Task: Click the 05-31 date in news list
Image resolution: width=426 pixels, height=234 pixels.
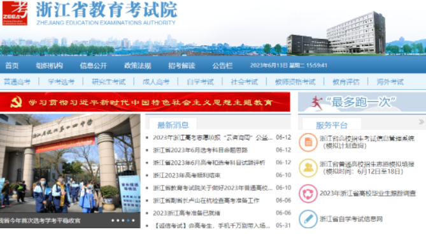Action: 283,226
